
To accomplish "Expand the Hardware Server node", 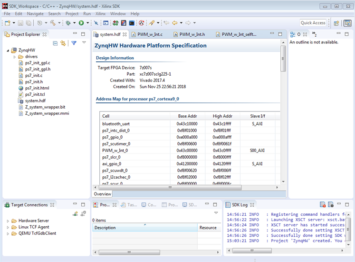I will [x=8, y=221].
